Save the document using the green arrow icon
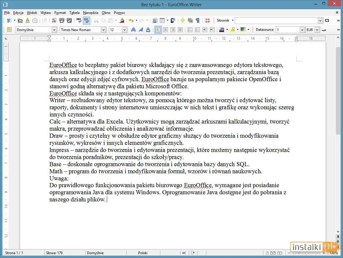 tap(27, 20)
